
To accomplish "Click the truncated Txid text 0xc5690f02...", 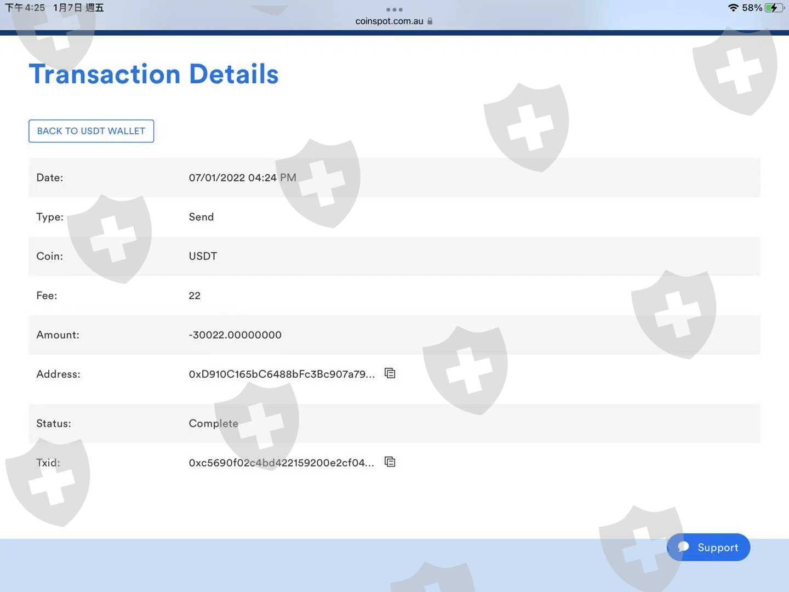I will (281, 463).
